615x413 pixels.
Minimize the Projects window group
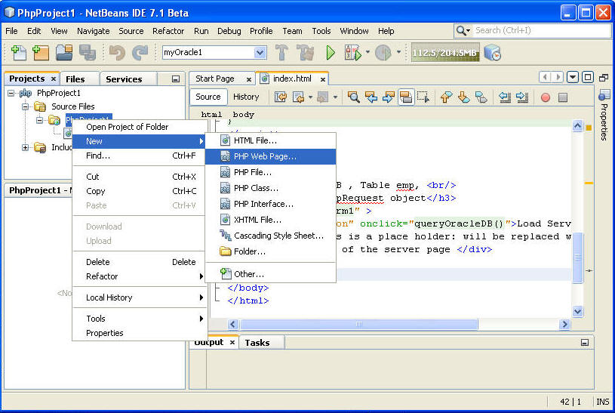(x=176, y=79)
